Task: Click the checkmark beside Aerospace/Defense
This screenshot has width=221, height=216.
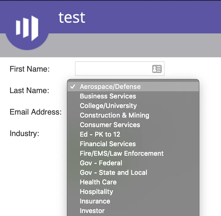Action: coord(72,87)
